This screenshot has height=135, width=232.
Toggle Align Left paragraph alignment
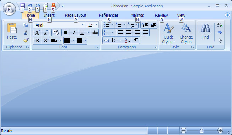click(x=120, y=33)
